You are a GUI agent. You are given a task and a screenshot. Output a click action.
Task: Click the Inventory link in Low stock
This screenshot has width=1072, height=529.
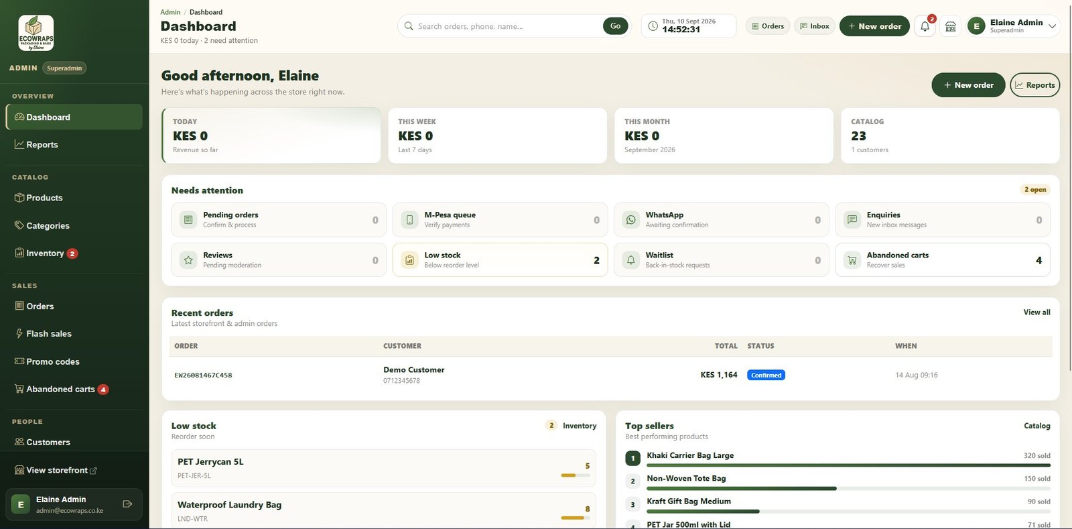(580, 426)
